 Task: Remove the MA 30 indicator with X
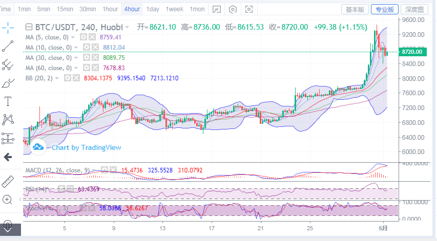[x=96, y=58]
